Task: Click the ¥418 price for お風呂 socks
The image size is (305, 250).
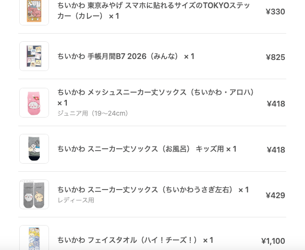Action: (276, 150)
